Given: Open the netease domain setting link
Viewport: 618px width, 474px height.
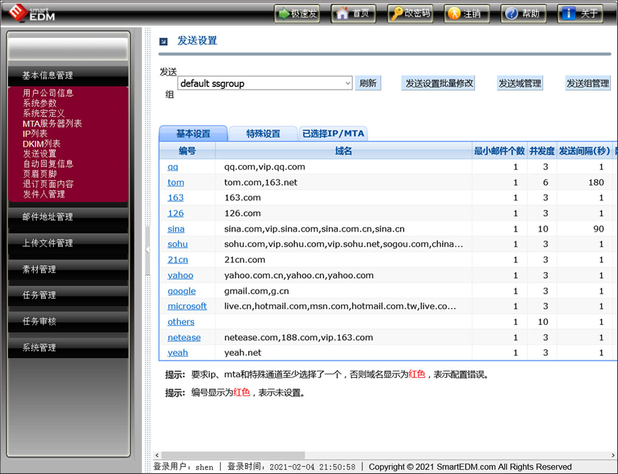Looking at the screenshot, I should 184,338.
